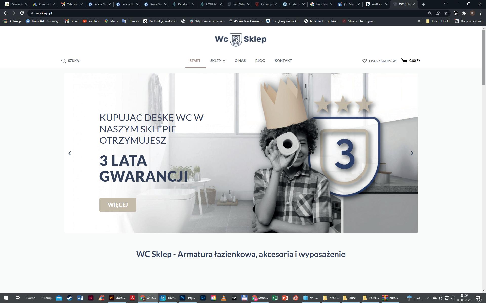Open the KONTAKT page link
486x303 pixels.
click(283, 61)
